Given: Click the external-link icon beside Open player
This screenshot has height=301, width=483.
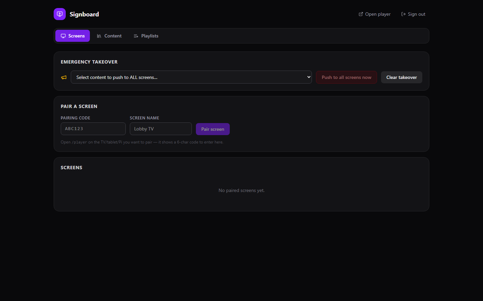Looking at the screenshot, I should point(361,14).
